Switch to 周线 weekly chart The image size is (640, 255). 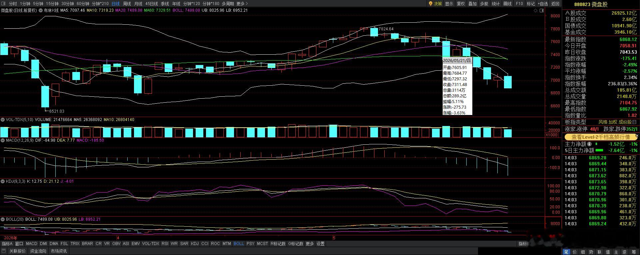127,4
